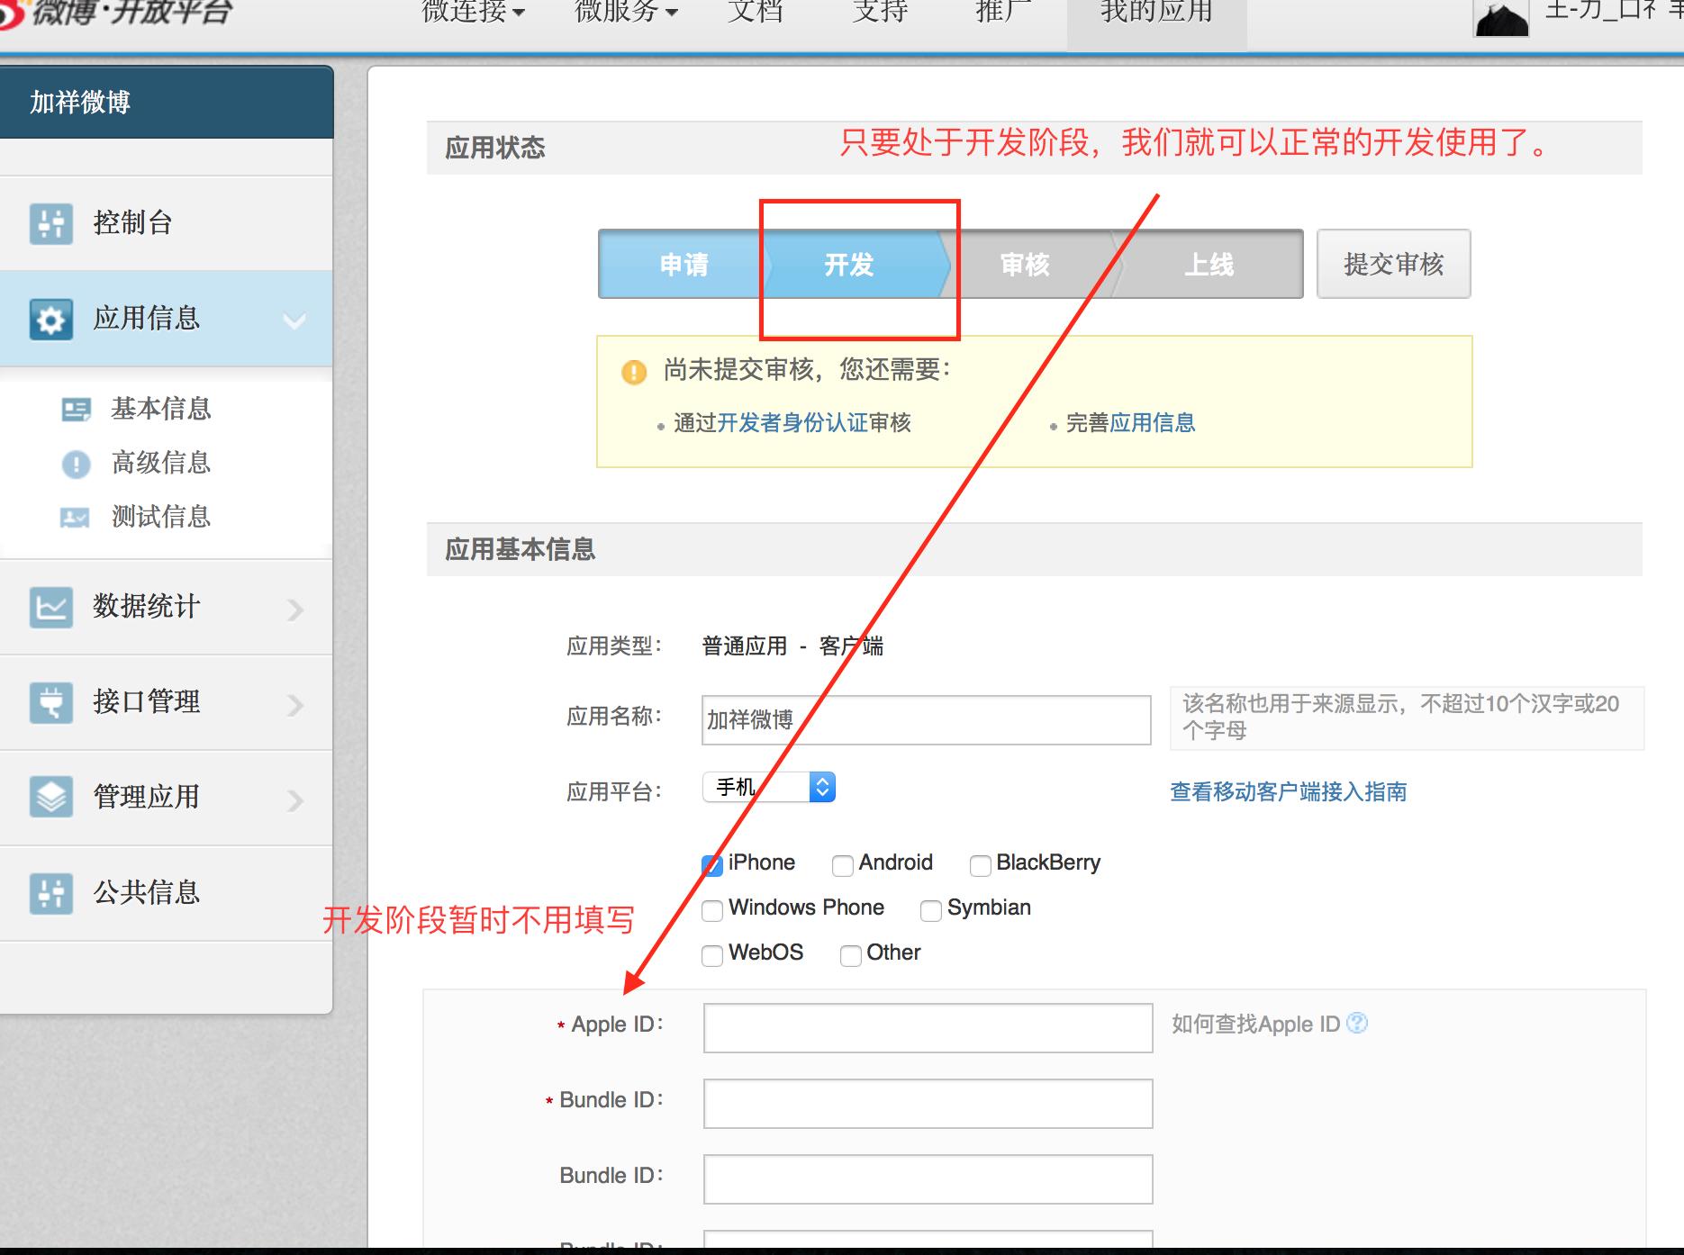Uncheck the iPhone checkbox
1684x1255 pixels.
point(712,864)
